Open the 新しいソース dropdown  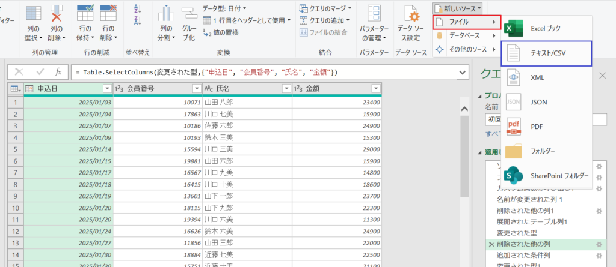[x=457, y=8]
